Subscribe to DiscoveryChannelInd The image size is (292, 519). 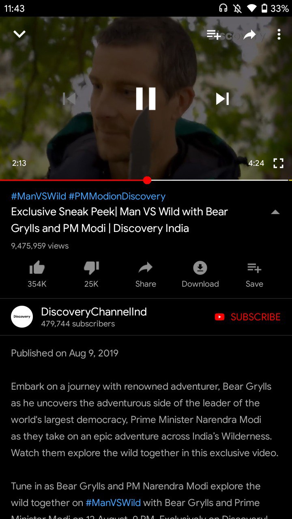pyautogui.click(x=247, y=317)
